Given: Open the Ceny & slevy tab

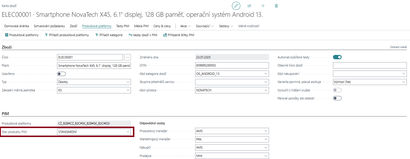Looking at the screenshot, I should pyautogui.click(x=162, y=26).
